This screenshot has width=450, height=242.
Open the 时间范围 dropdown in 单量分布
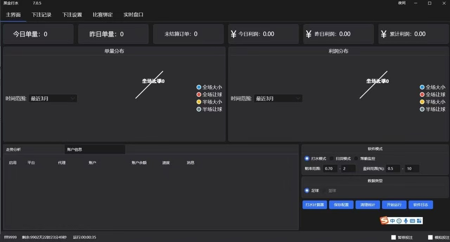[x=53, y=99]
